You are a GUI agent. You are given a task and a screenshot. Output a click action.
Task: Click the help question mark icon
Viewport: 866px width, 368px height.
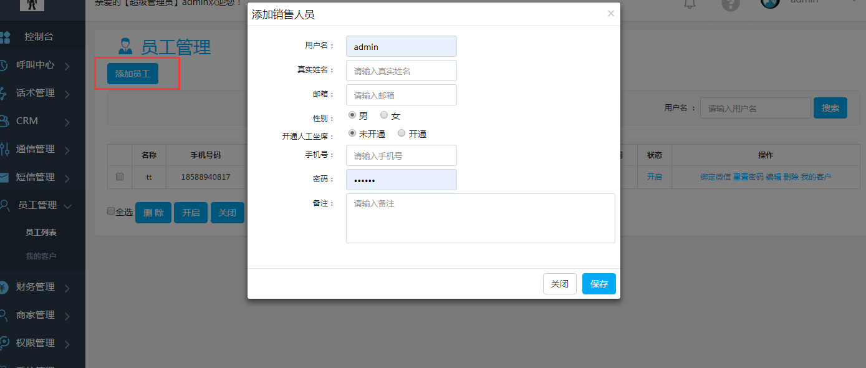(x=730, y=4)
